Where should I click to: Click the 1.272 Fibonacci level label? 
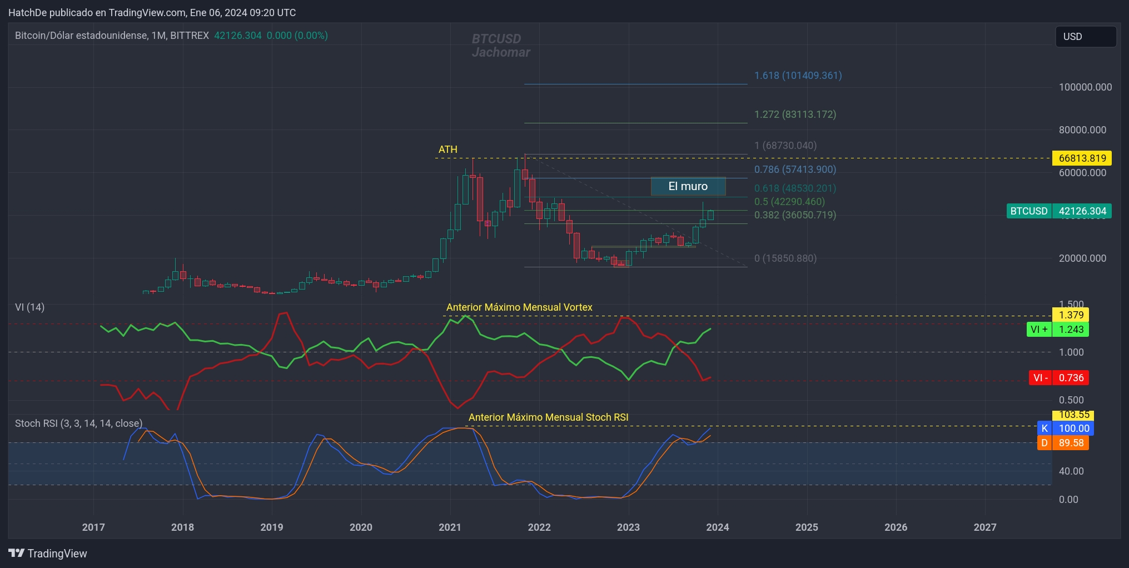[795, 114]
